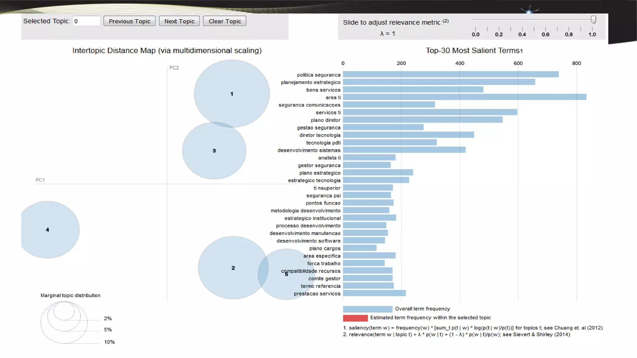Select topic circle 4 on the map
This screenshot has height=358, width=637.
[48, 230]
